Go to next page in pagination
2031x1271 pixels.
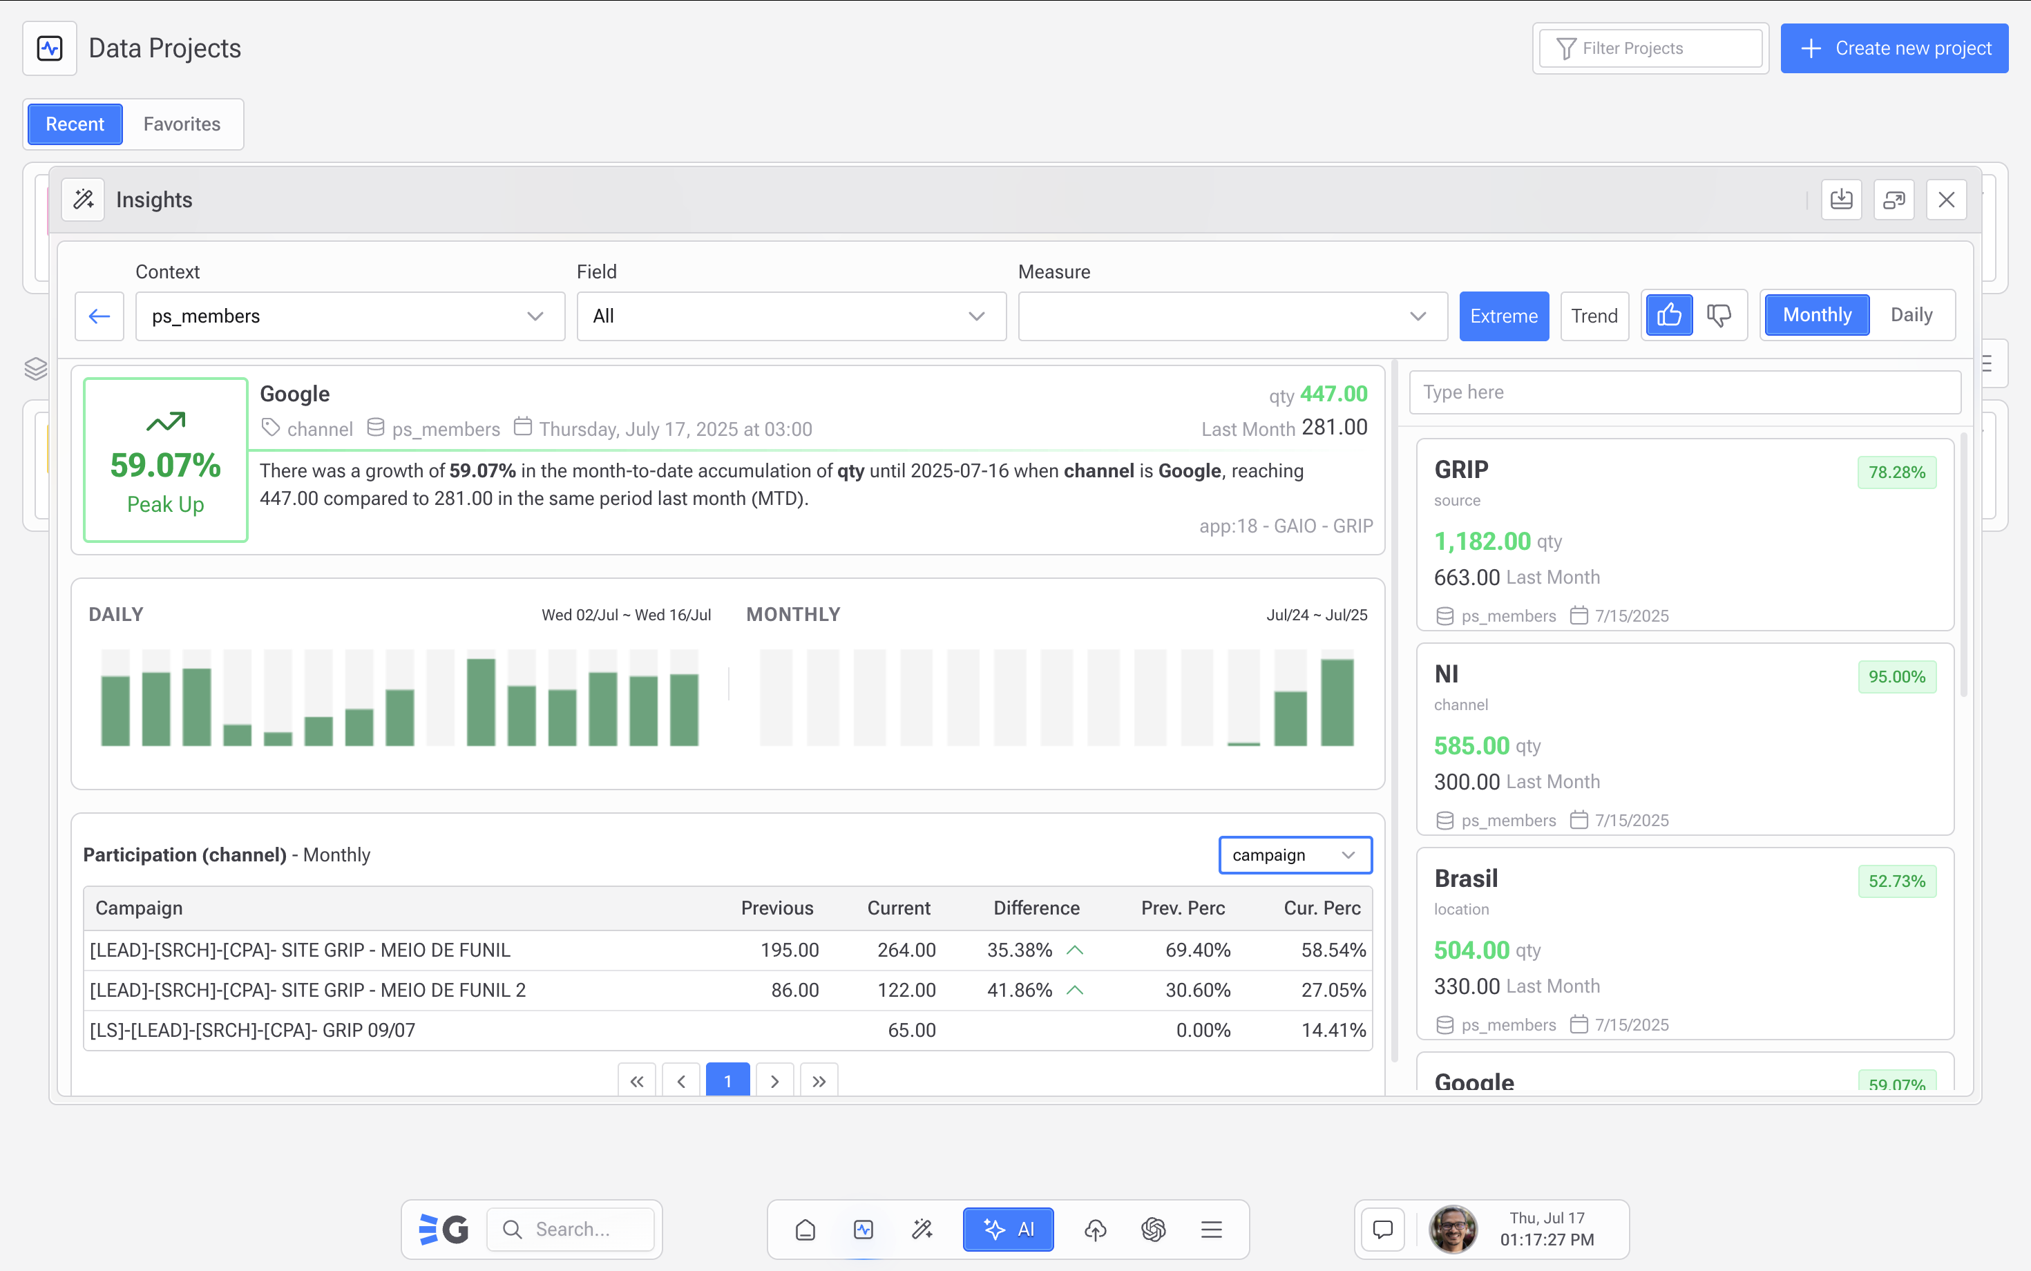pos(774,1081)
